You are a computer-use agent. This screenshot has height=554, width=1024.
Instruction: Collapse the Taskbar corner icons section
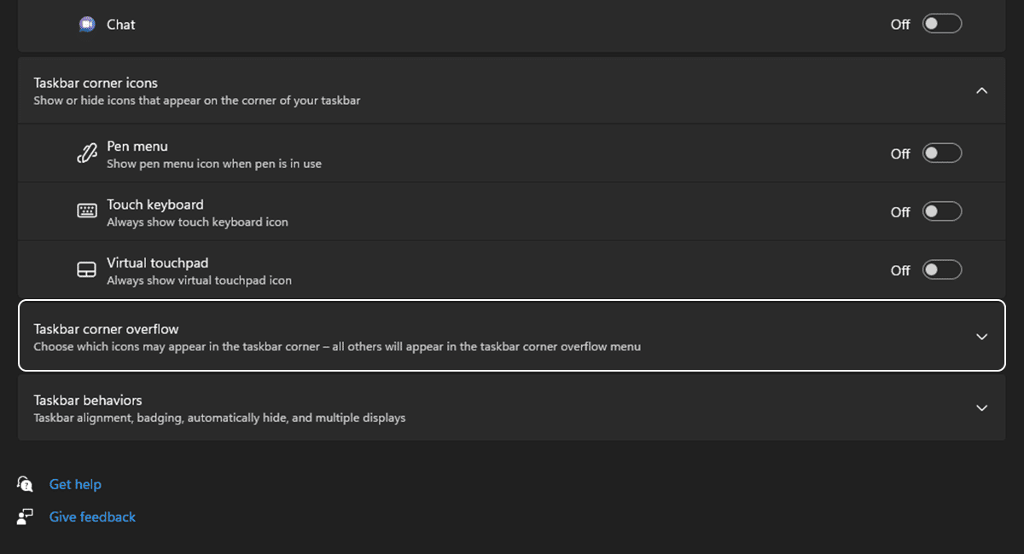tap(981, 90)
